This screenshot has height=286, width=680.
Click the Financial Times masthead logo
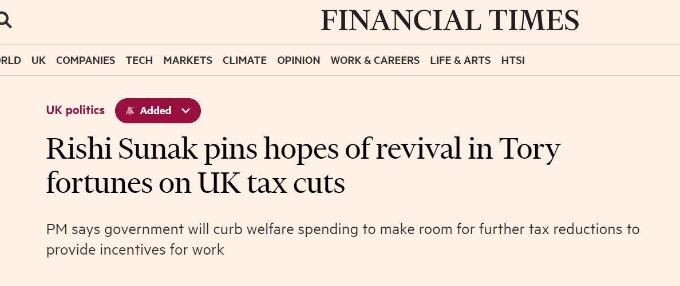coord(449,21)
